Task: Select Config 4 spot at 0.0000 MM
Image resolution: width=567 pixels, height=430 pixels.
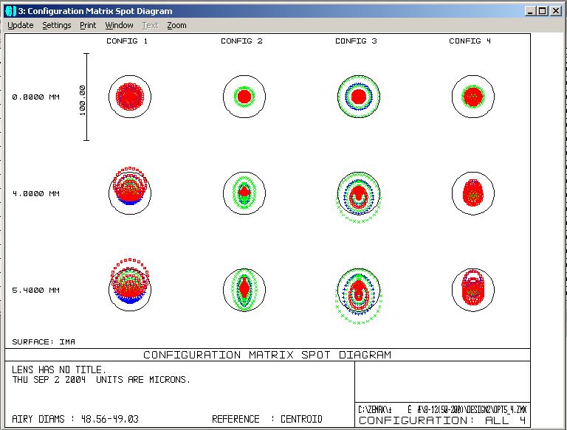Action: 473,97
